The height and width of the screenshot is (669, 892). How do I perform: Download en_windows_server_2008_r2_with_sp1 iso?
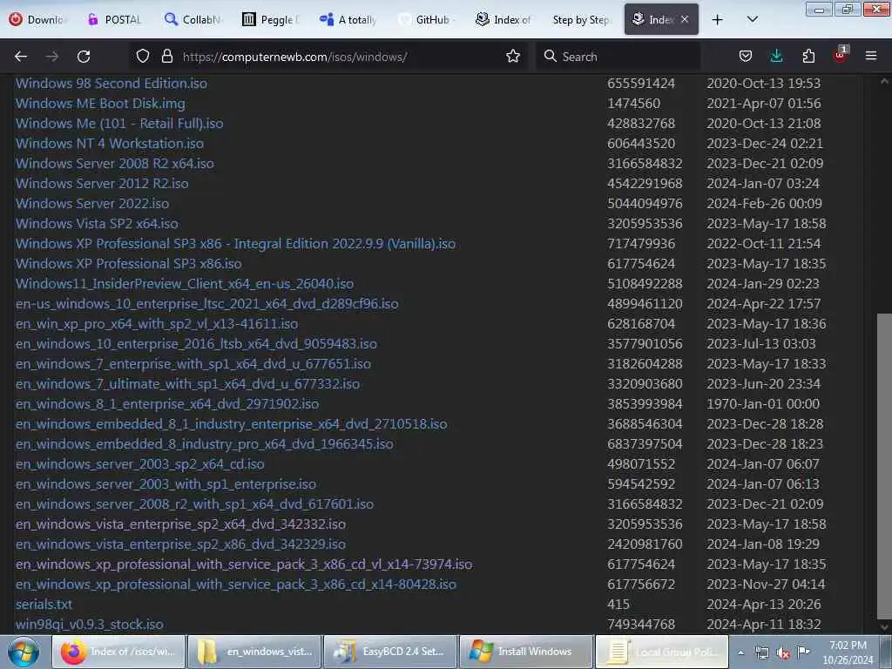(x=194, y=504)
